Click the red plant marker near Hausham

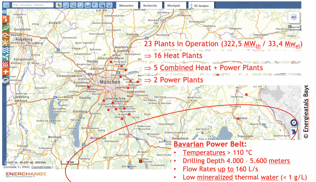point(140,161)
